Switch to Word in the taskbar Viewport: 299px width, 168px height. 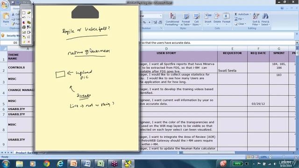[87, 164]
